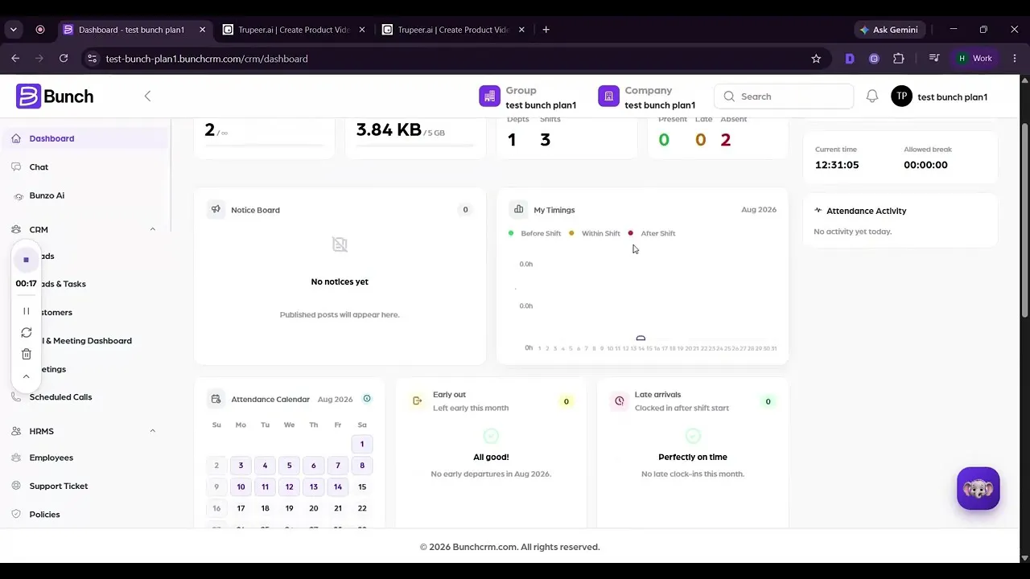This screenshot has height=579, width=1030.
Task: Open the monkey chatbot assistant button
Action: [x=978, y=488]
